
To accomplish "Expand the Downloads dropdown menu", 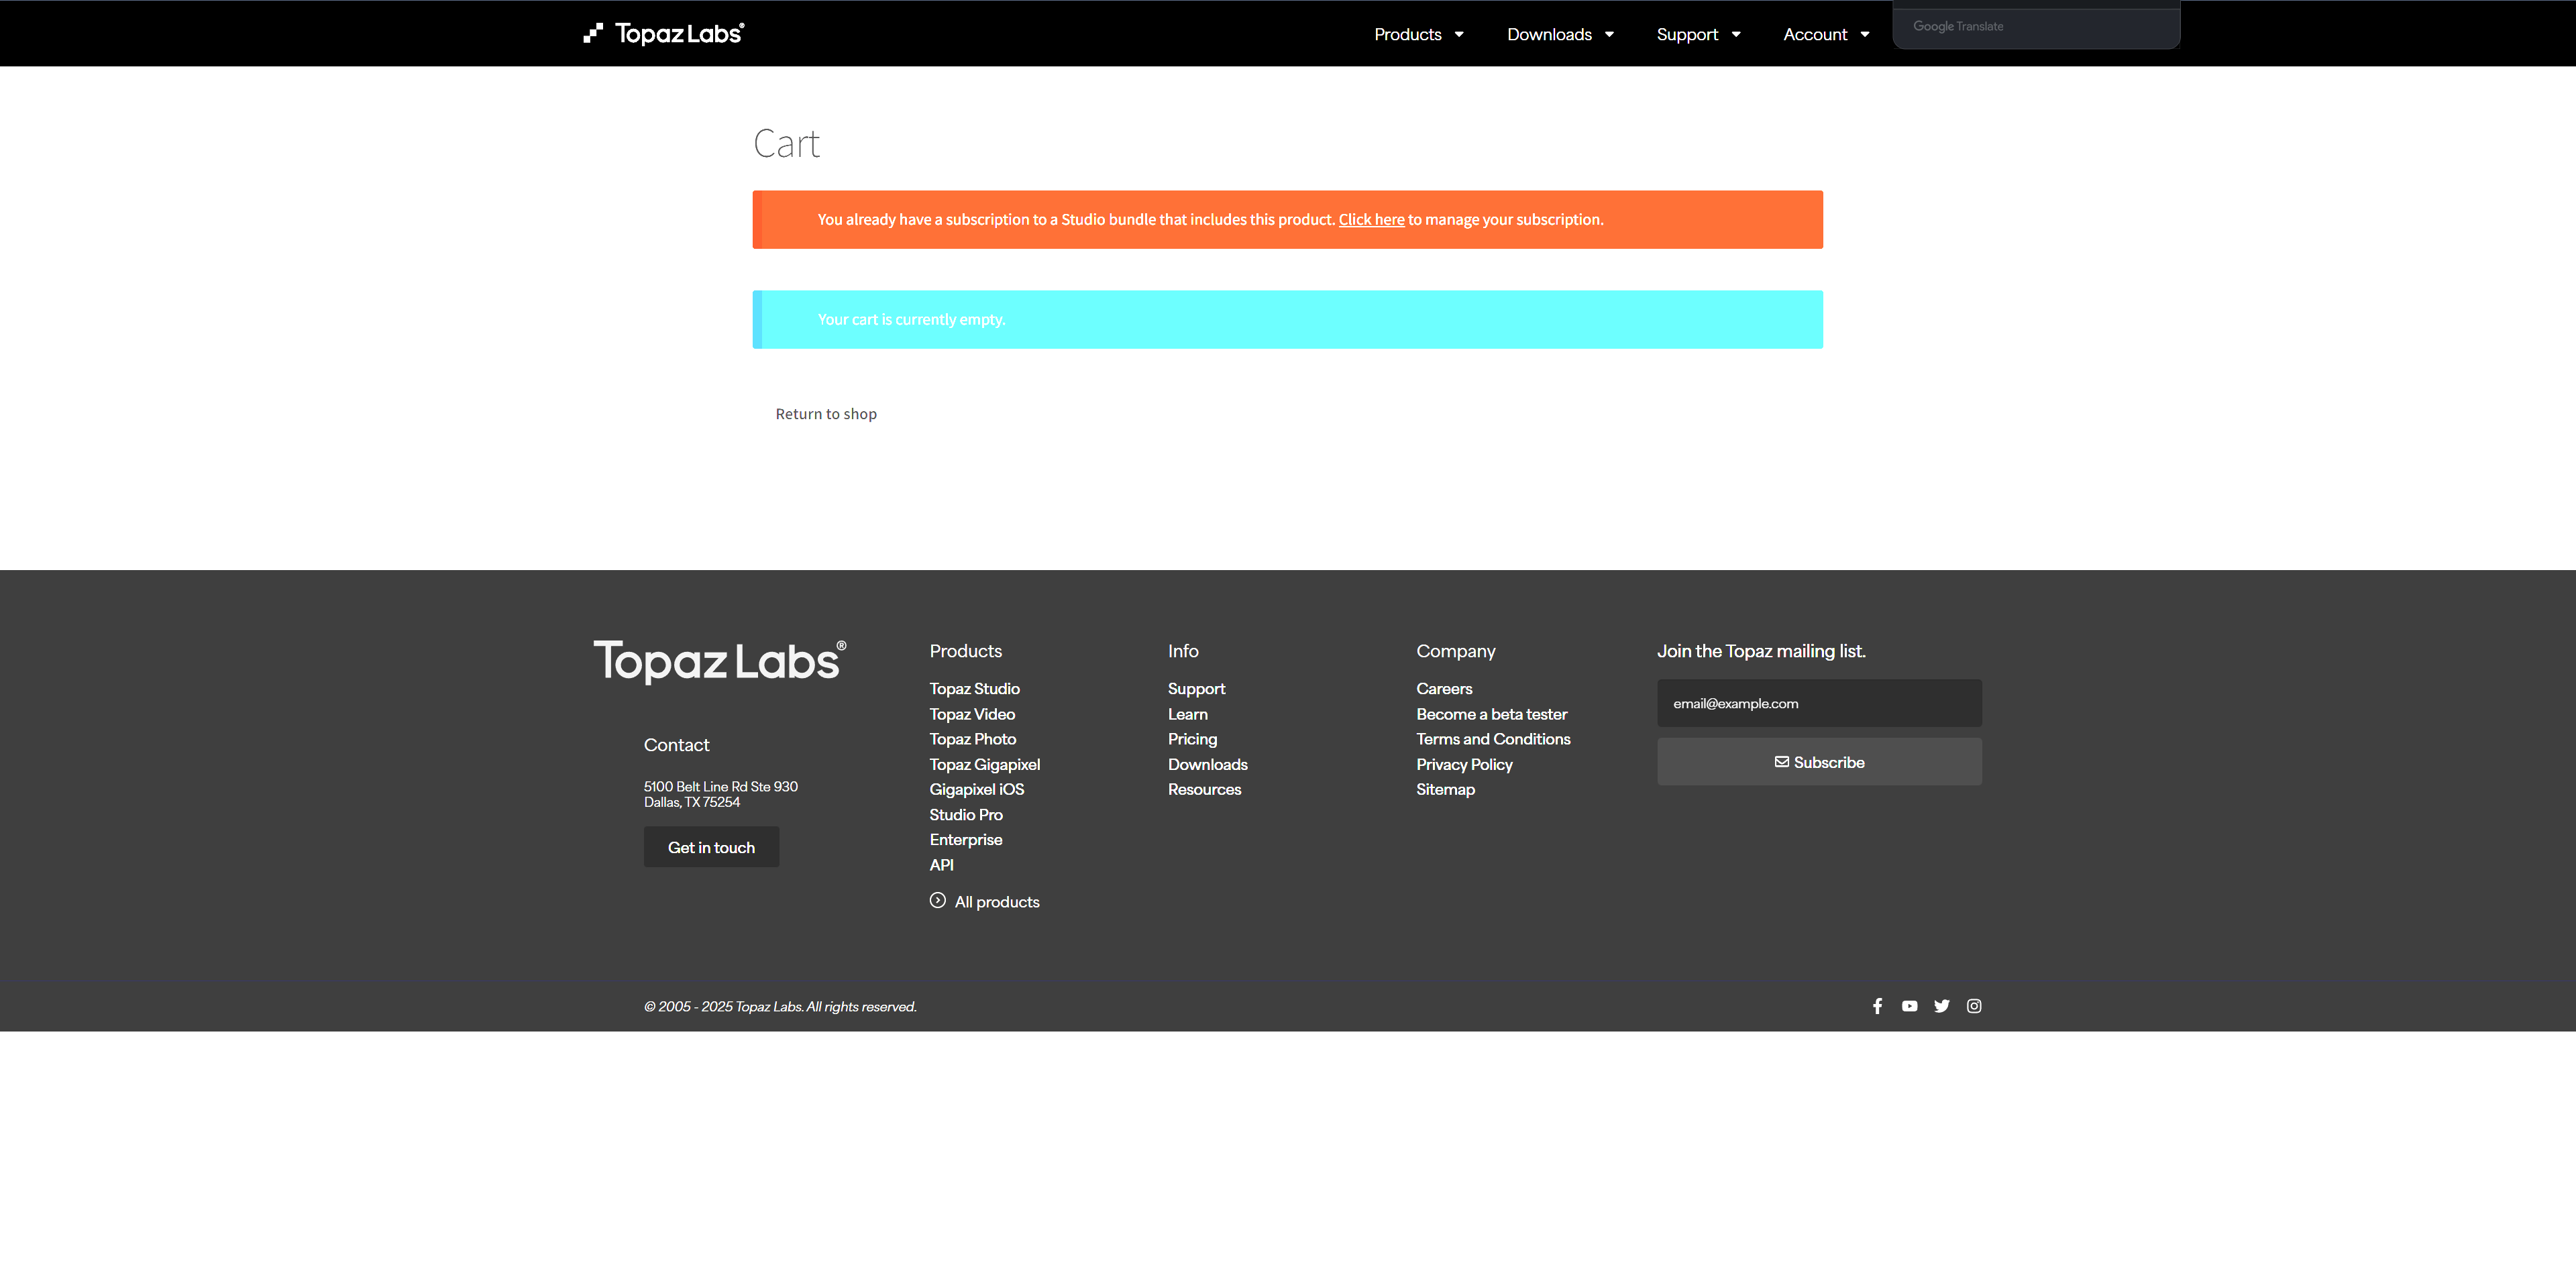I will [1559, 34].
